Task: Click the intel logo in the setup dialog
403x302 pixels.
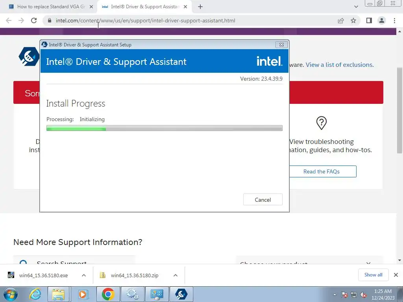Action: tap(269, 61)
